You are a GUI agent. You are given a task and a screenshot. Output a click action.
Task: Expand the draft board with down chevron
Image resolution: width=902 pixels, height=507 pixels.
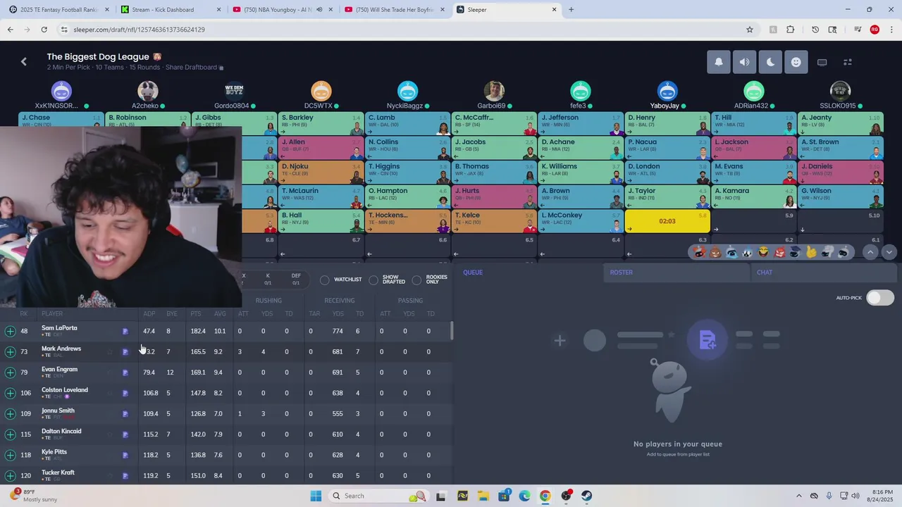pos(889,252)
